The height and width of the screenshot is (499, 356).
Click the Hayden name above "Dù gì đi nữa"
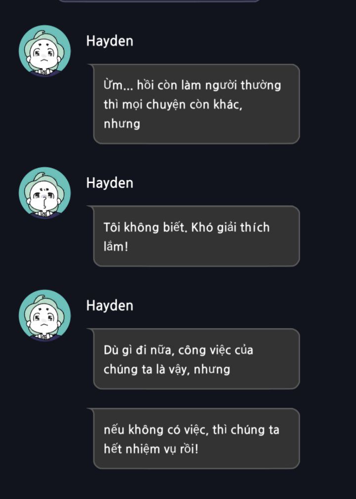pos(110,305)
